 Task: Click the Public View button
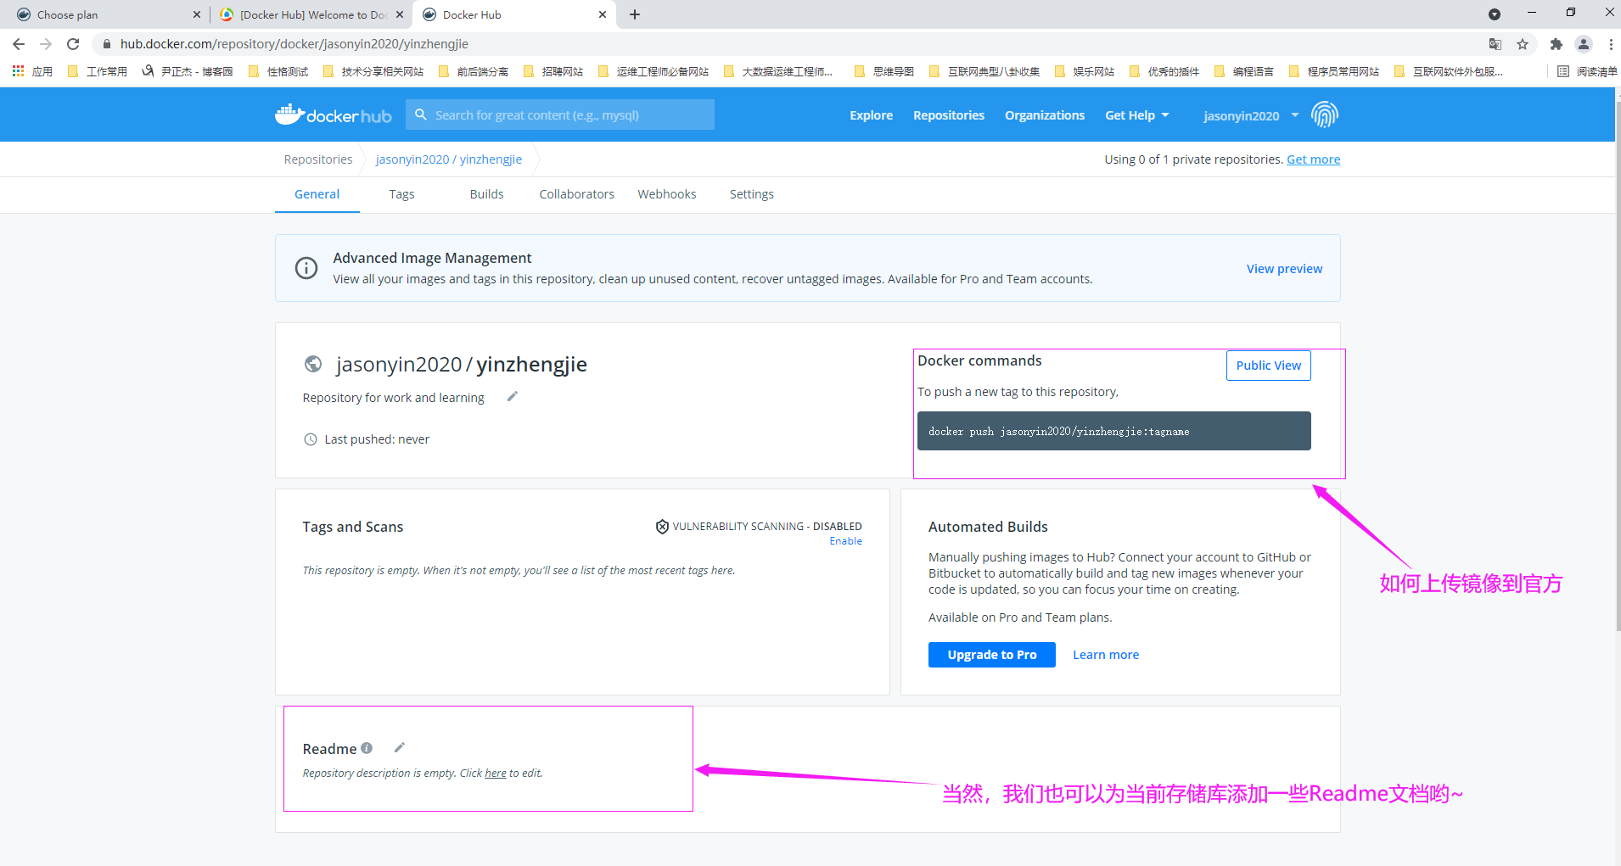click(x=1268, y=366)
